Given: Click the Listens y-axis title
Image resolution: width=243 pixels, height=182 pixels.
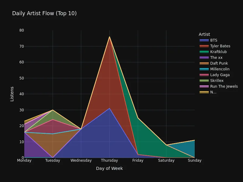Looking at the screenshot, I should (x=12, y=94).
